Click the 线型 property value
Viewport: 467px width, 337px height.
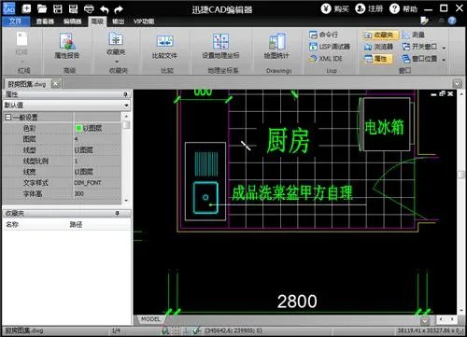[x=97, y=149]
